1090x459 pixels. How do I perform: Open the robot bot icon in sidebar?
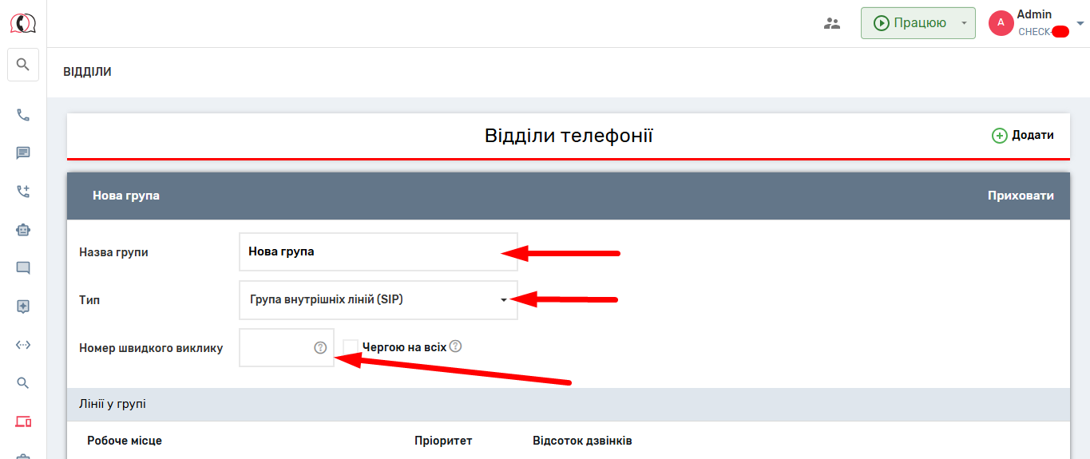coord(23,230)
